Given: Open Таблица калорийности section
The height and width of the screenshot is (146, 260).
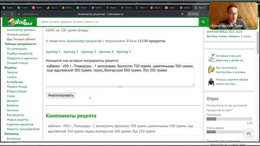Looking at the screenshot, I should pyautogui.click(x=20, y=44).
